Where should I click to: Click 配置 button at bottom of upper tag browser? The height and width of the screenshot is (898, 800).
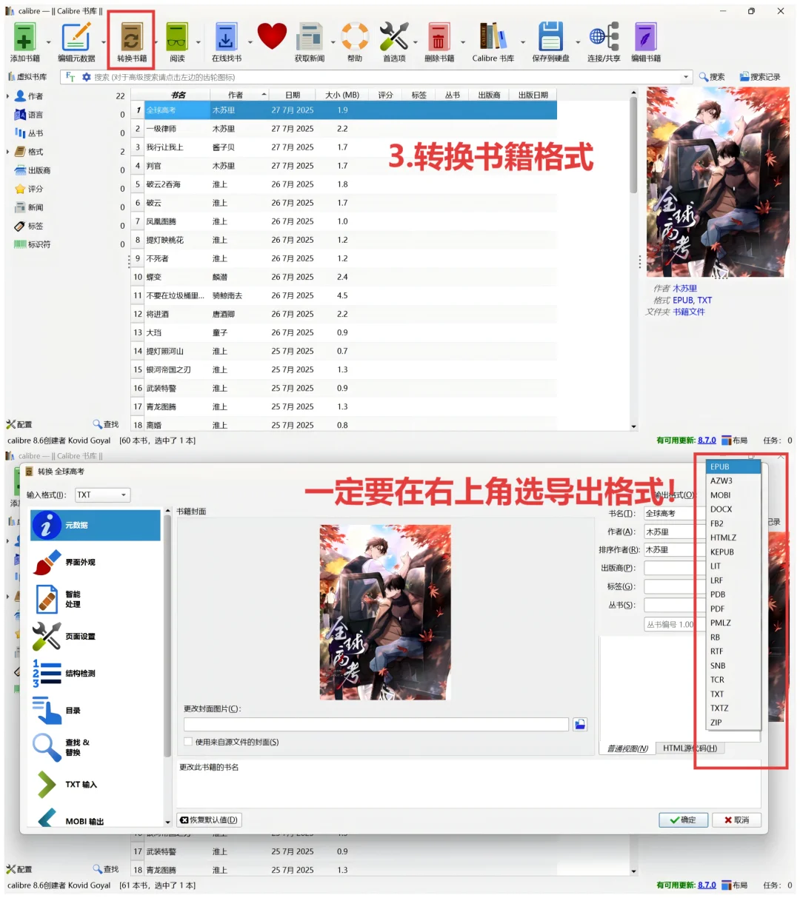click(19, 424)
